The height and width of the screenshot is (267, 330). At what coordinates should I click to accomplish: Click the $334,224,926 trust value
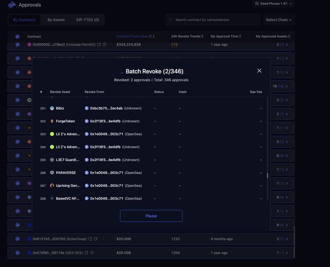click(x=129, y=45)
